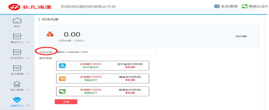Expand the 虾皮相关 chevron
The width and height of the screenshot is (269, 110).
click(x=28, y=58)
